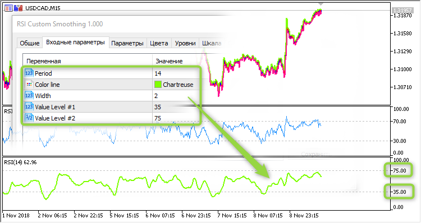
Task: Click the 30.00 level on upper RSI scale
Action: 400,141
